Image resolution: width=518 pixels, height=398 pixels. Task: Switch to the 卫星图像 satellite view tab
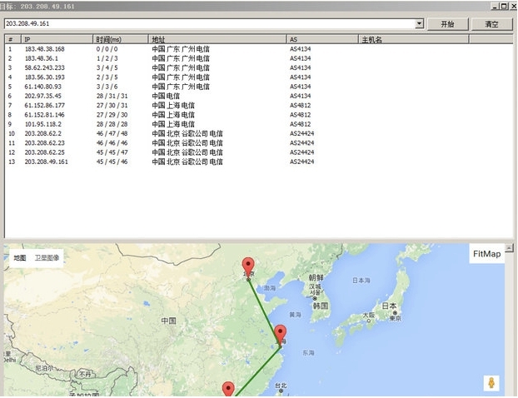[x=47, y=258]
